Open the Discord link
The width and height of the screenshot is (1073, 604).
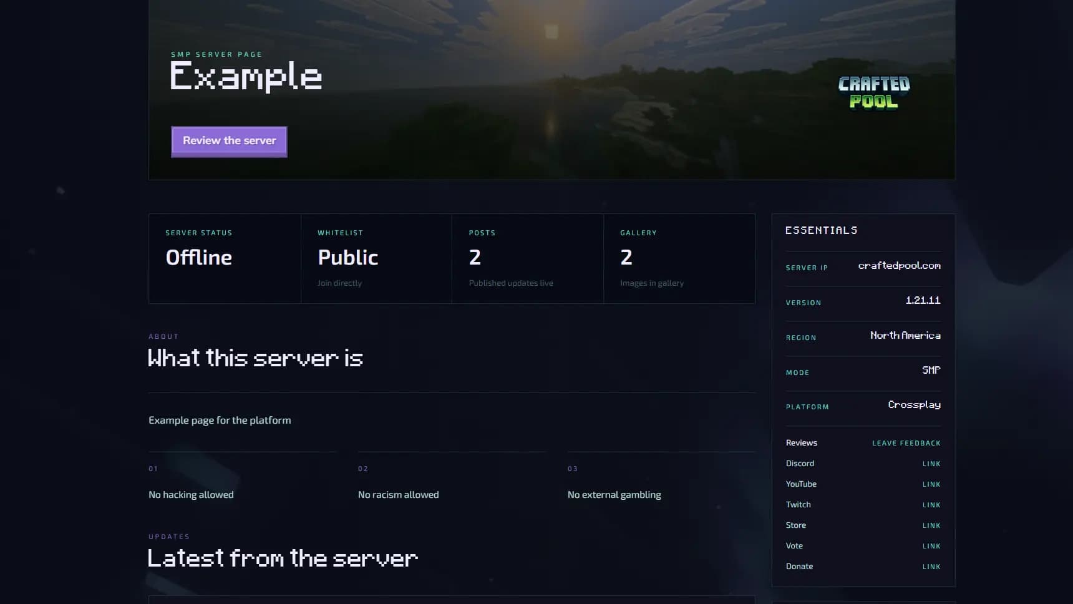click(x=931, y=464)
